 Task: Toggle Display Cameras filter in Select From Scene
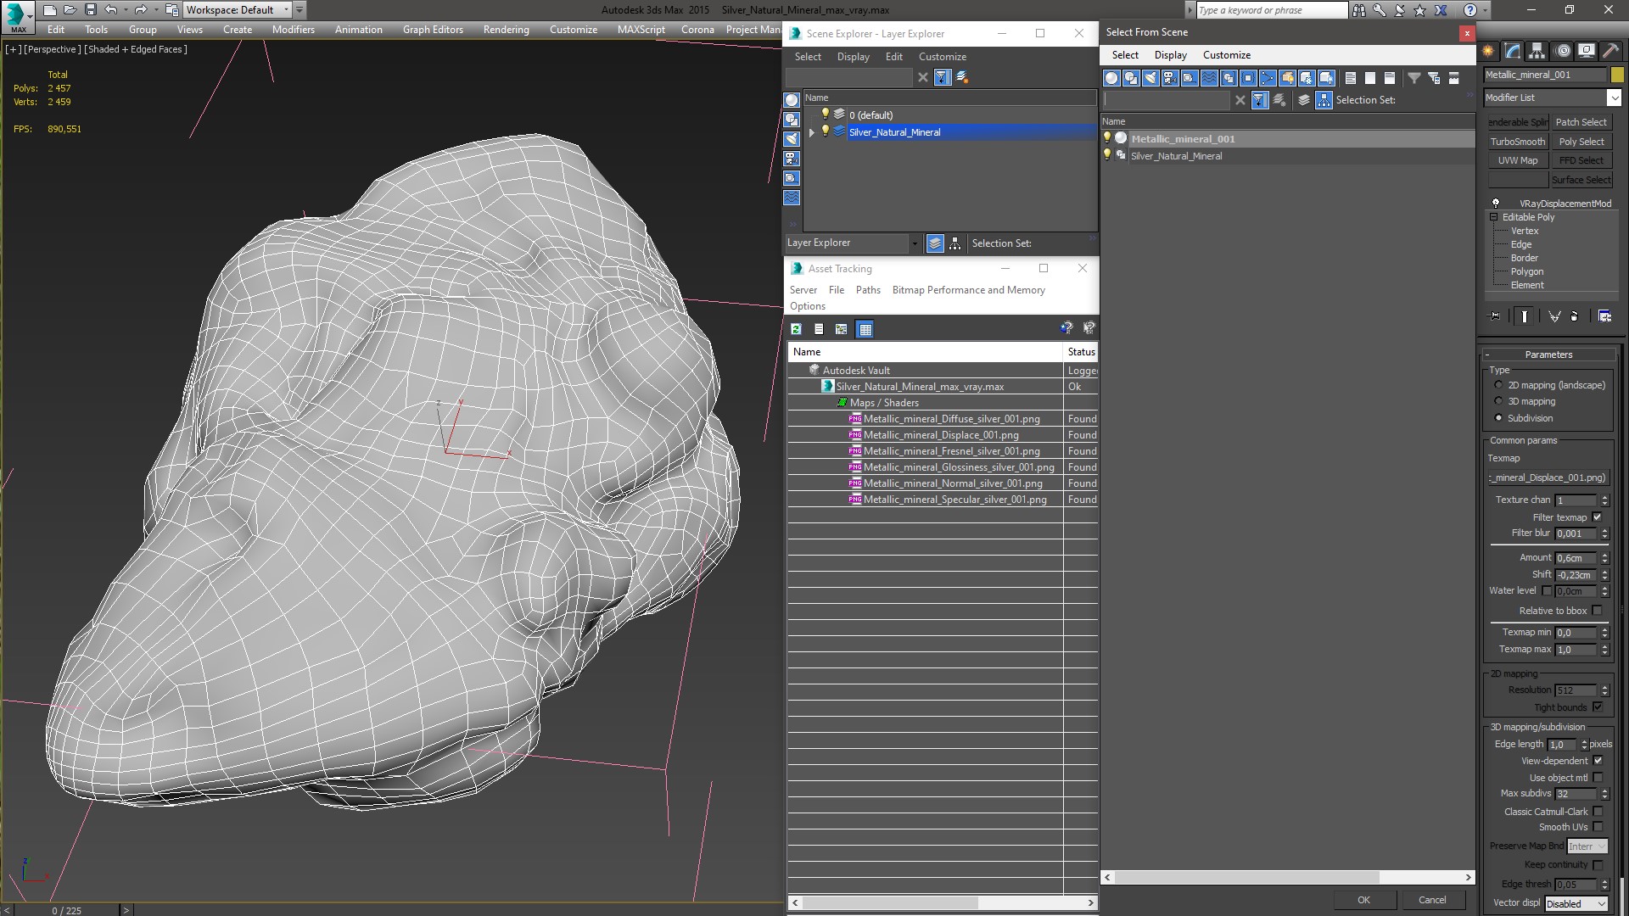pos(1170,78)
